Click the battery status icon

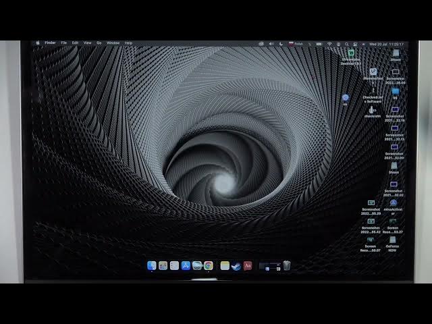pos(319,44)
